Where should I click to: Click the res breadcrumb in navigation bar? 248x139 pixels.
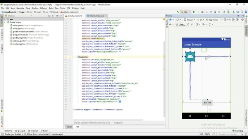click(x=46, y=12)
